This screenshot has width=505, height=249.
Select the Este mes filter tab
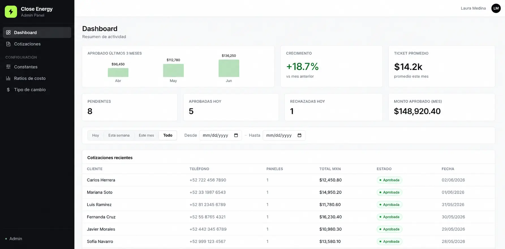[x=146, y=135]
